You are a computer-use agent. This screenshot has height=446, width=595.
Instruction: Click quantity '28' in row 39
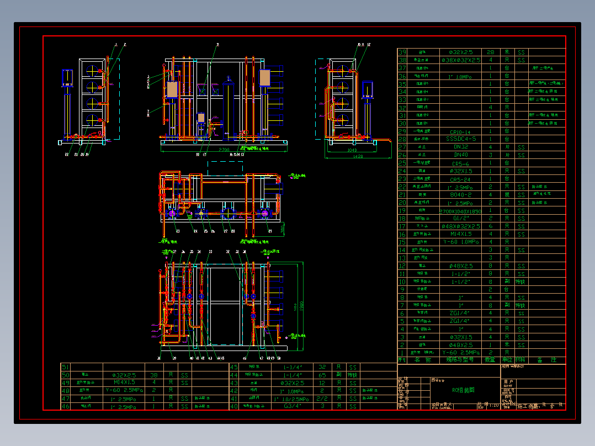click(490, 52)
